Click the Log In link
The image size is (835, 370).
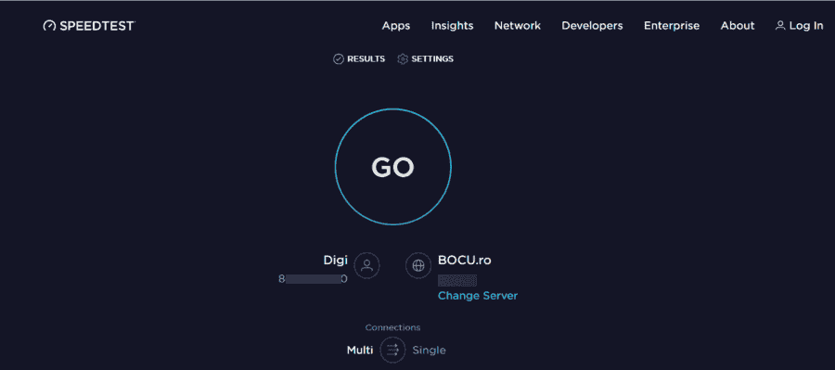(x=806, y=26)
